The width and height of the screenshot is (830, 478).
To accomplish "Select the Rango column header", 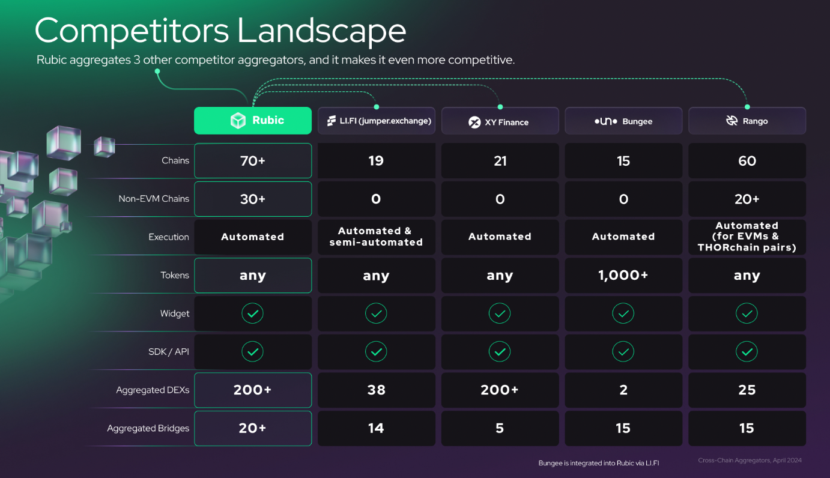I will click(x=747, y=121).
